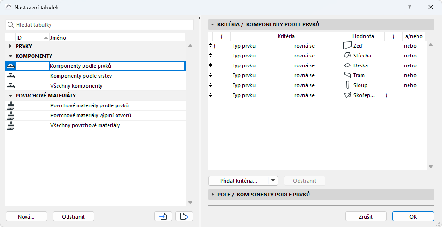Screen dimensions: 442x227
Task: Click the export schedule scheme icon button
Action: coord(184,216)
